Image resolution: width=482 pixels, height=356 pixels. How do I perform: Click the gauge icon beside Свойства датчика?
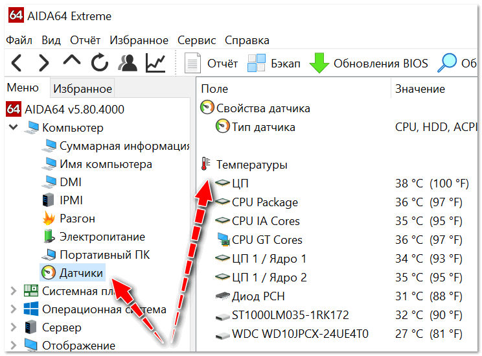207,108
